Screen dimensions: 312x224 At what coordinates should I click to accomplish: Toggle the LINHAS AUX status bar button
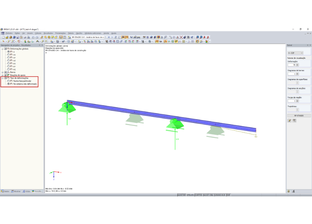220,195
